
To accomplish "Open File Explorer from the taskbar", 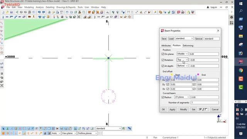I will [x=241, y=36].
